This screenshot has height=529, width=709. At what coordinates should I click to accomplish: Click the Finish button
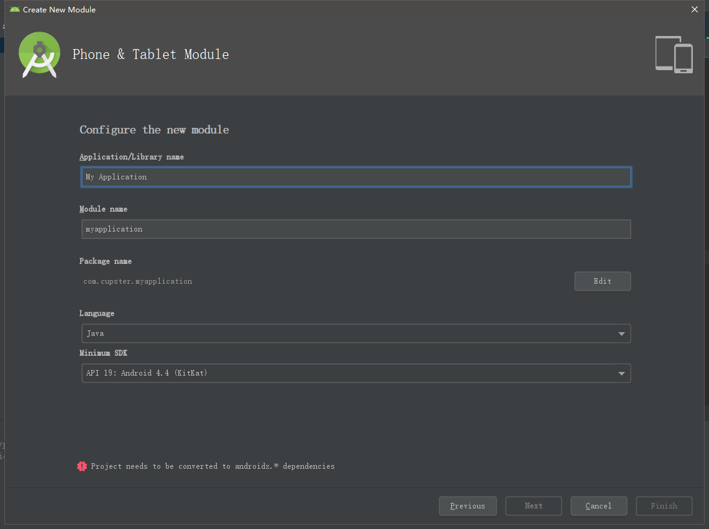(x=664, y=506)
